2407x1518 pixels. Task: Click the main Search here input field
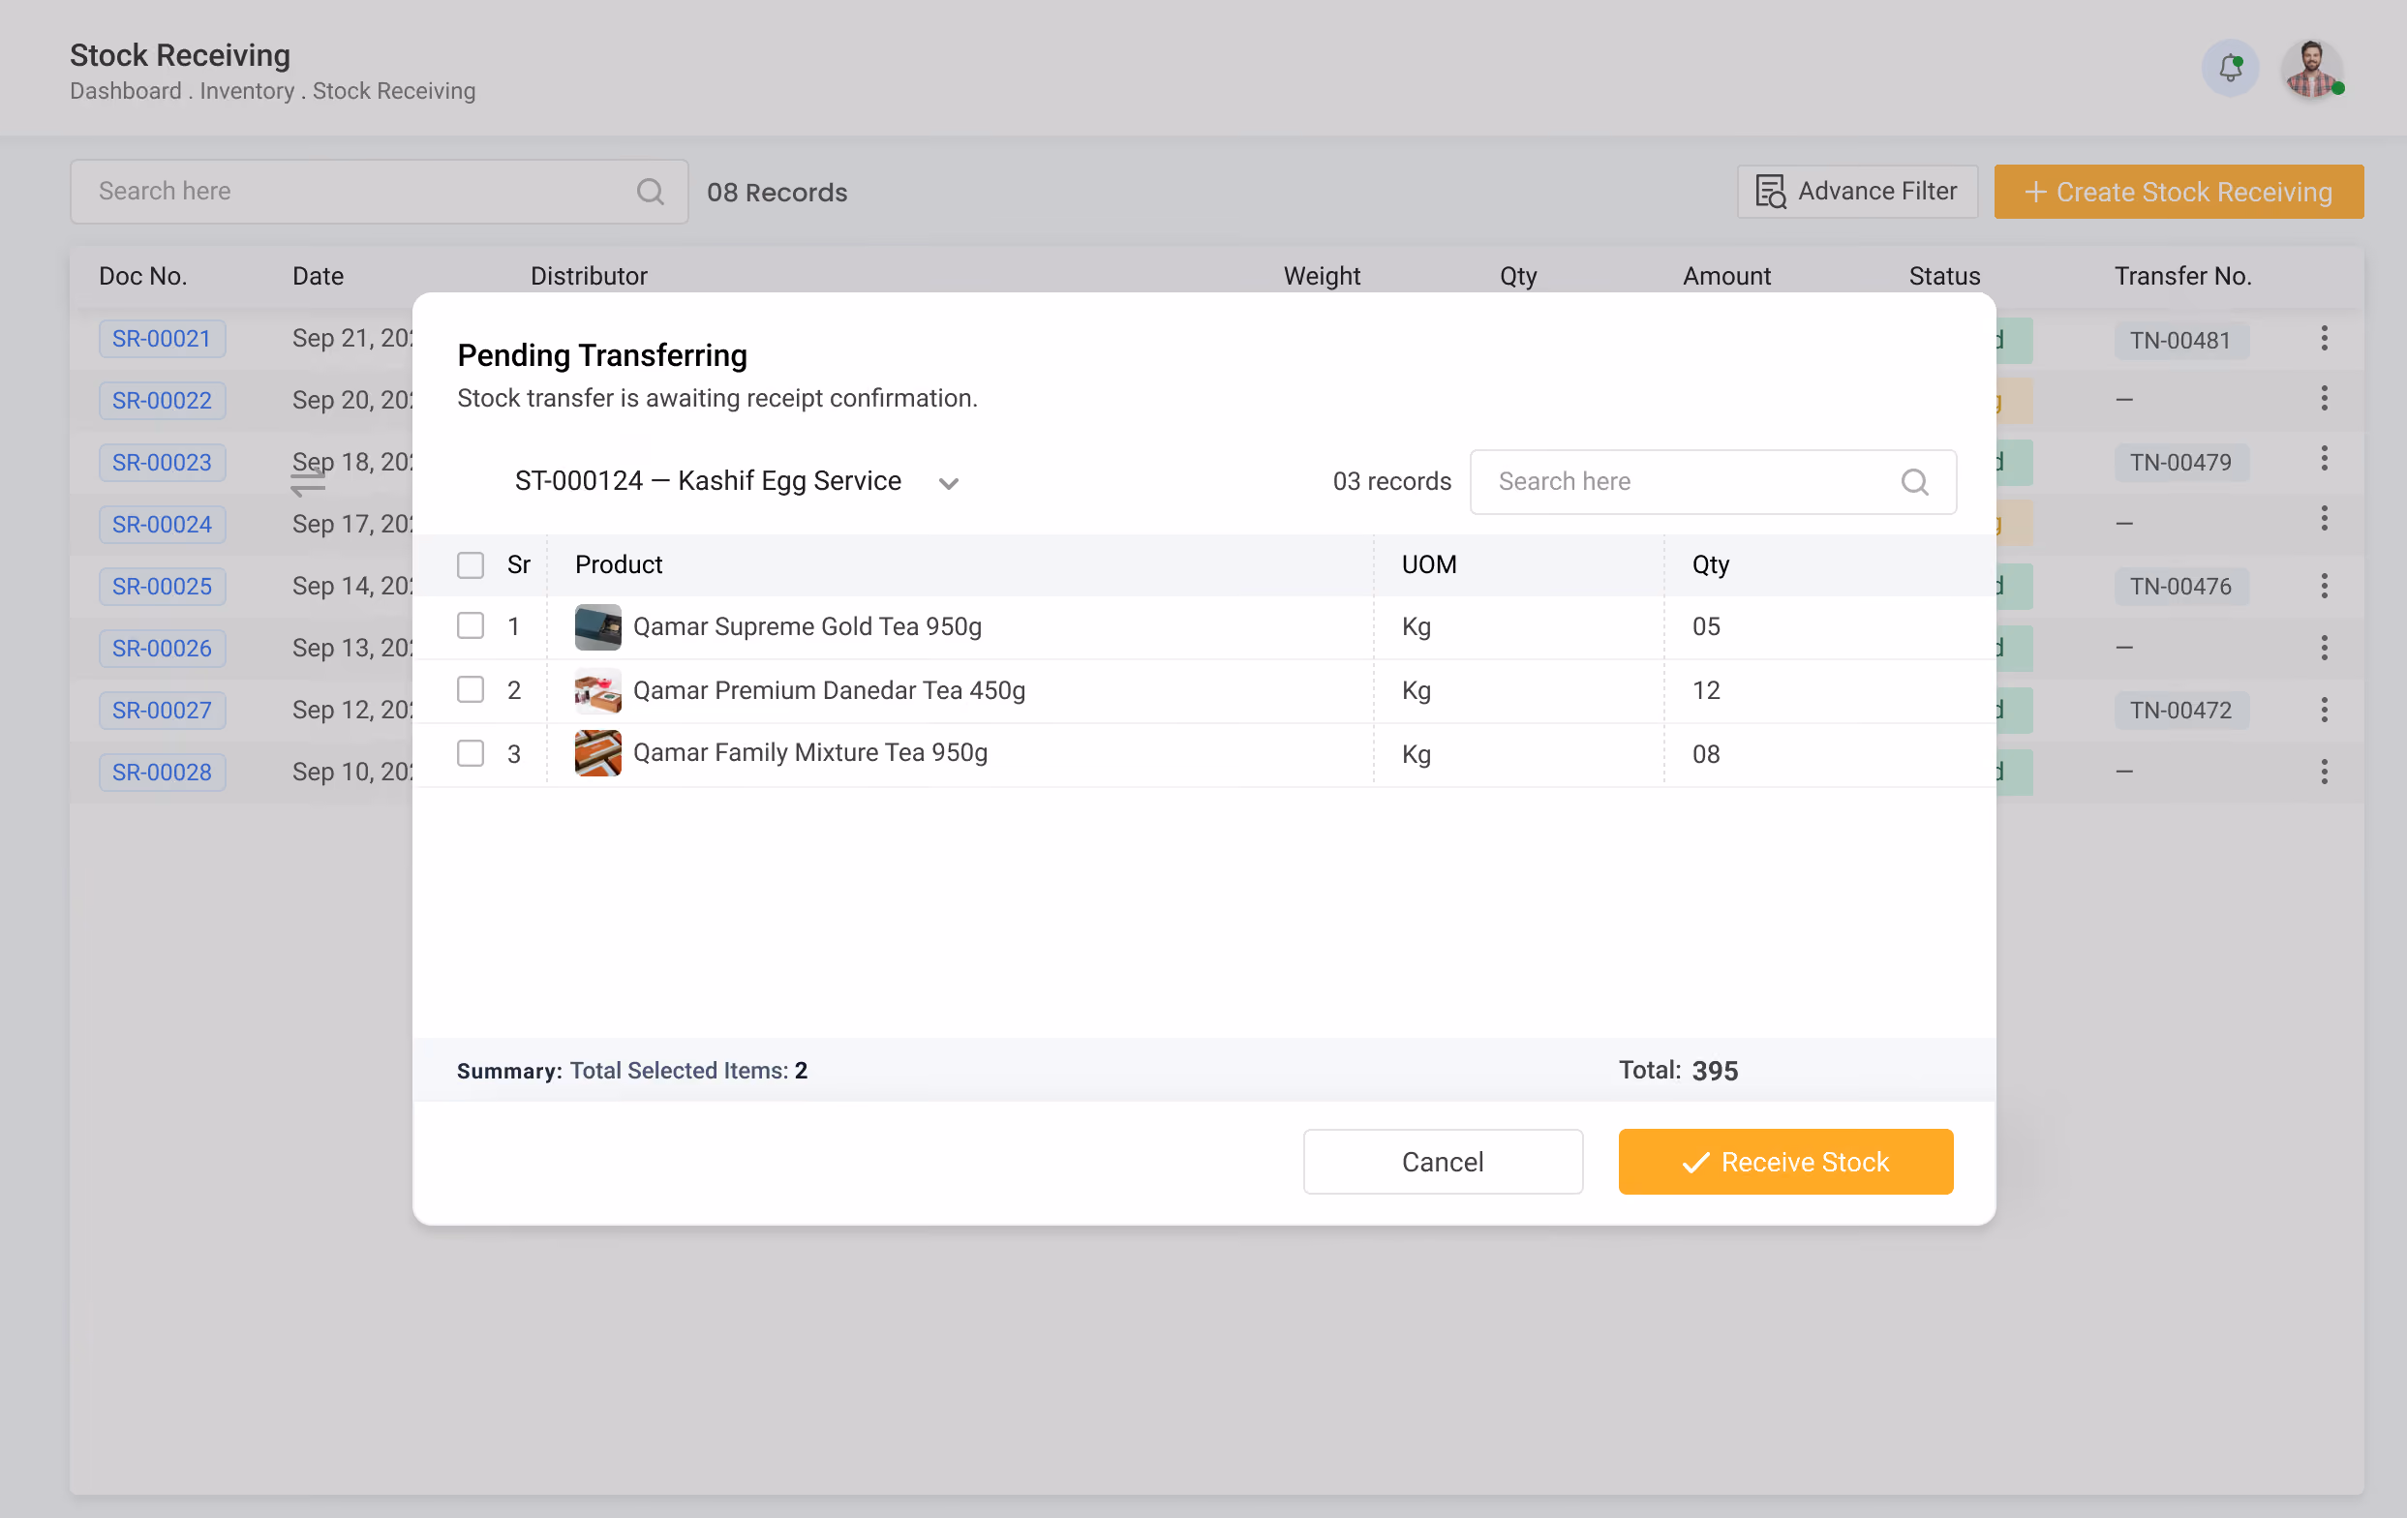[x=379, y=192]
